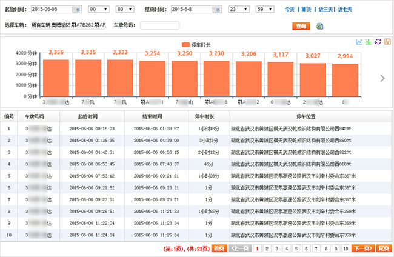The width and height of the screenshot is (394, 257).
Task: Select start time 2015-06-06 11:24:04 cell
Action: [92, 235]
